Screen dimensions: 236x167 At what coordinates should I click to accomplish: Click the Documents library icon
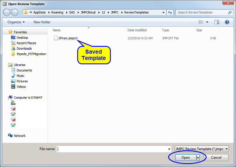coord(13,70)
